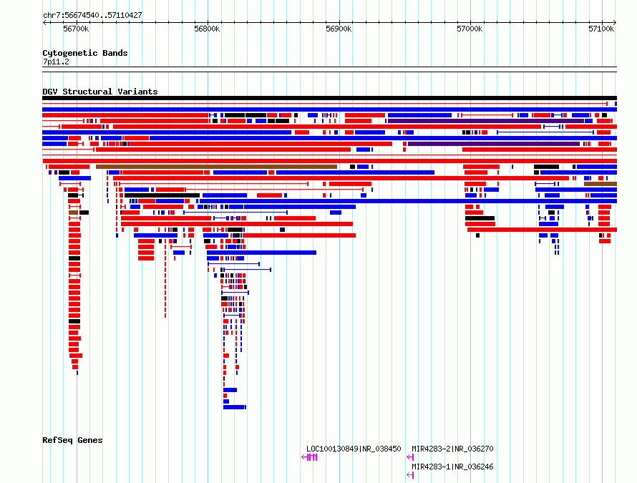Click the MIR4283-2 magenta gene arrow
This screenshot has width=637, height=483.
[x=410, y=457]
